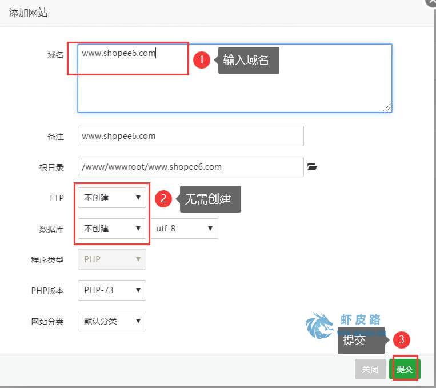Open the 程序类型 PHP dropdown
The image size is (436, 388).
pos(112,259)
